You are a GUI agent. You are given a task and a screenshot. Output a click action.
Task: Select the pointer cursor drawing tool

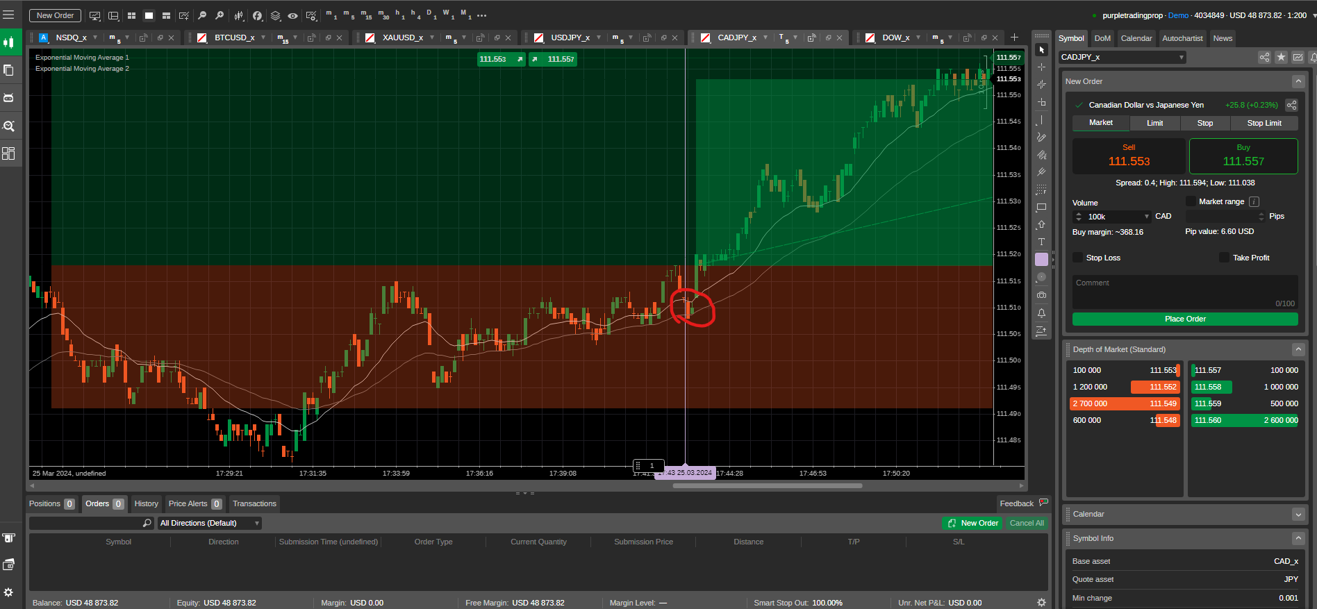coord(1041,50)
